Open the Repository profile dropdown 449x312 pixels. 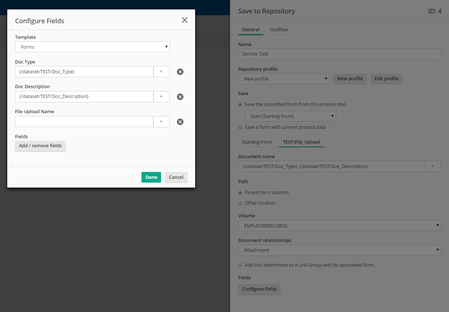284,79
